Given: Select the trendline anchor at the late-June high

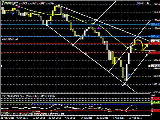Looking at the screenshot, I should click(59, 5).
